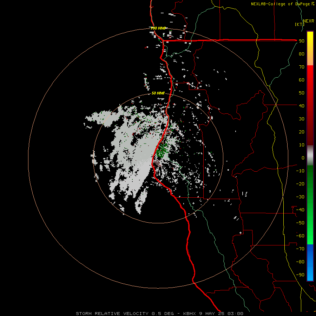Viewport: 316px width, 316px height.
Task: Click the -60 value on velocity scale
Action: click(x=300, y=236)
